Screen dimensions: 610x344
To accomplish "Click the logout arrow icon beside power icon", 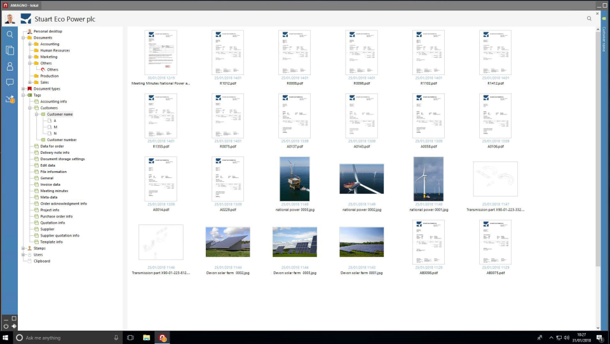I will tap(14, 326).
